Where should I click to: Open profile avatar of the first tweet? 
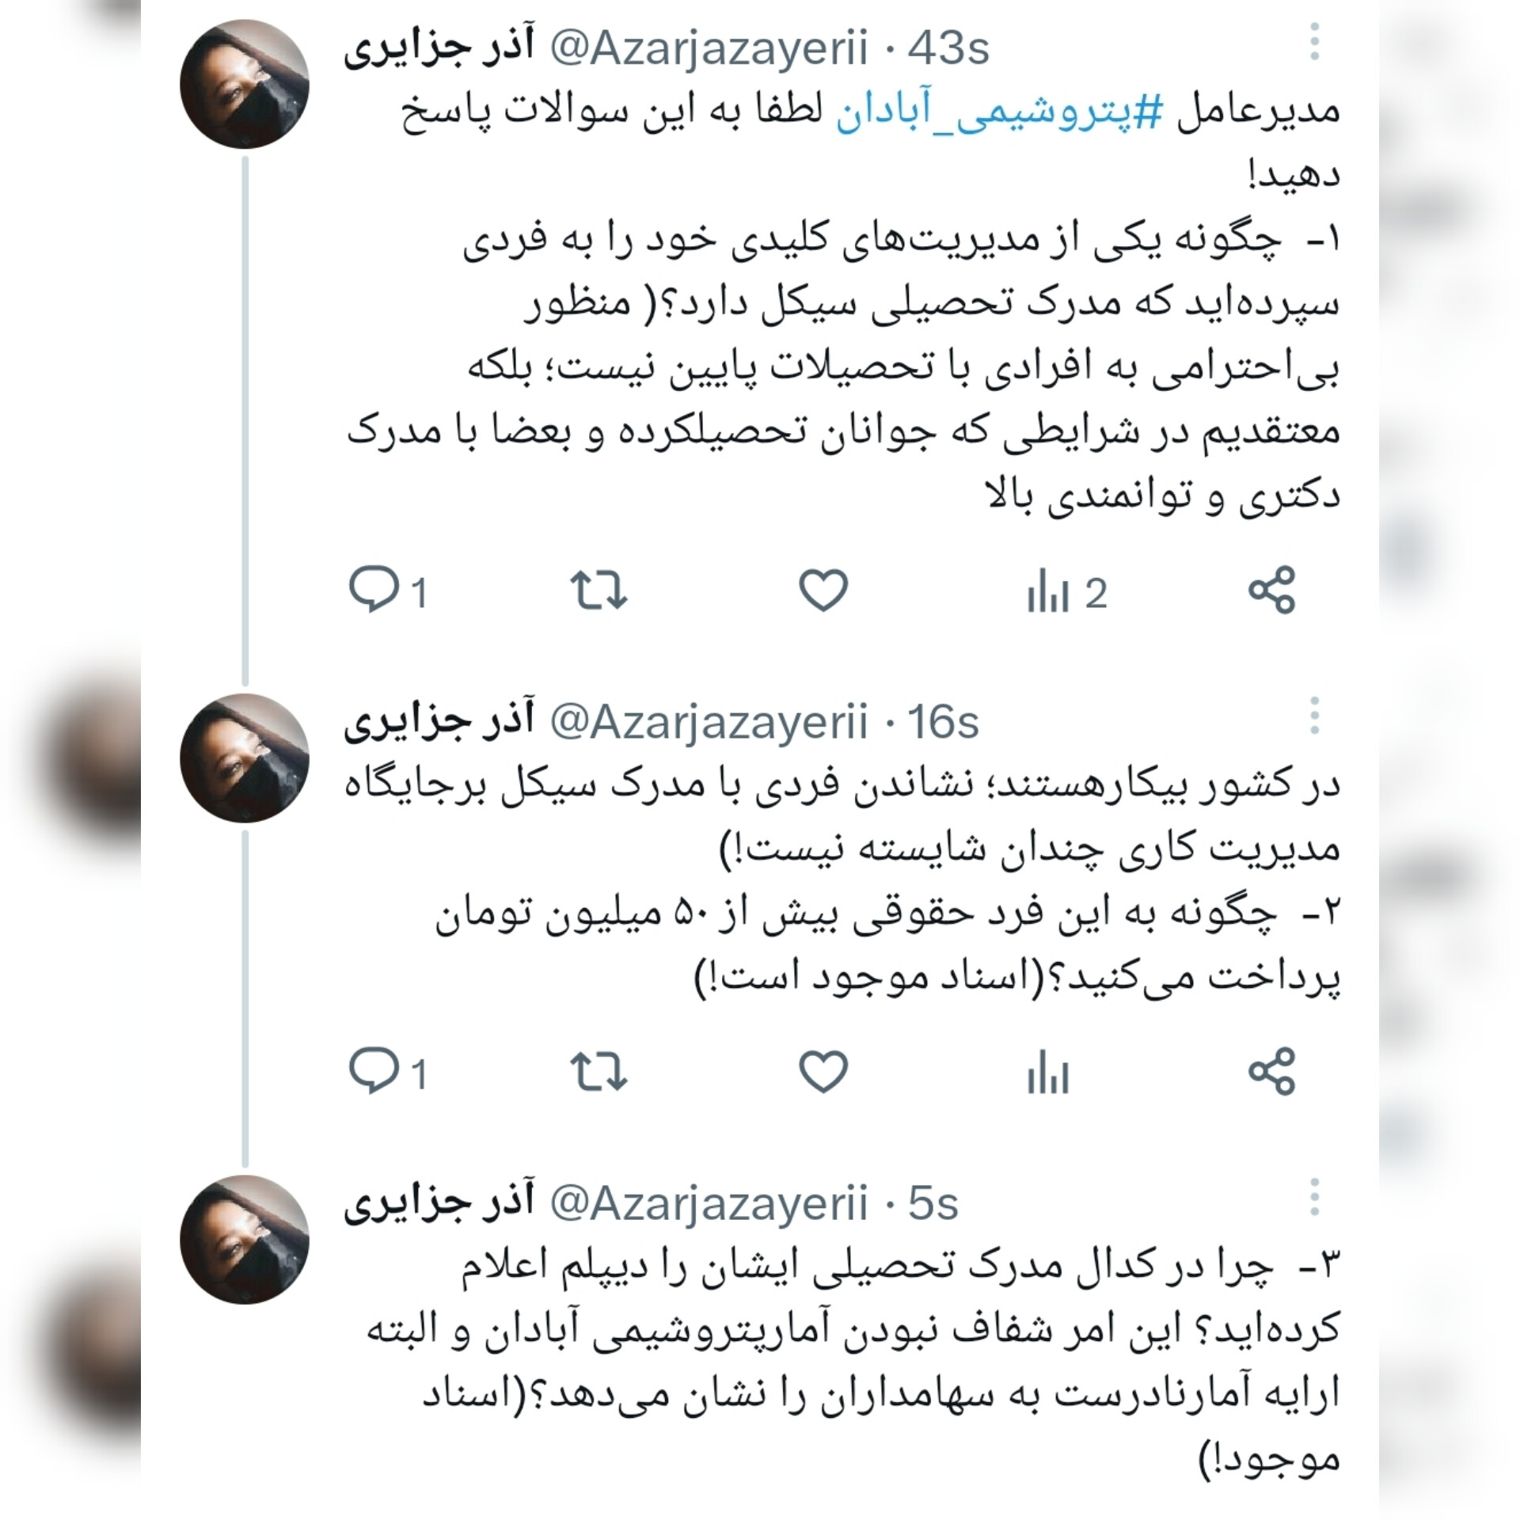(245, 84)
